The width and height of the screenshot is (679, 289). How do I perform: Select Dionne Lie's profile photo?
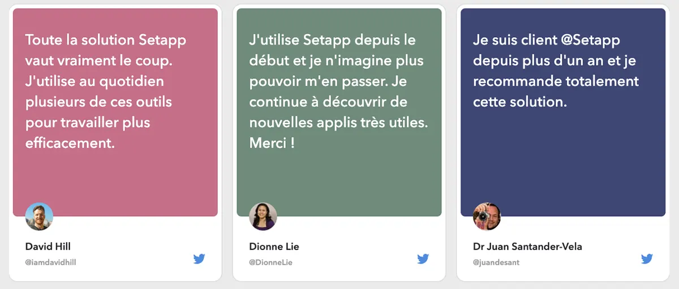pyautogui.click(x=263, y=217)
